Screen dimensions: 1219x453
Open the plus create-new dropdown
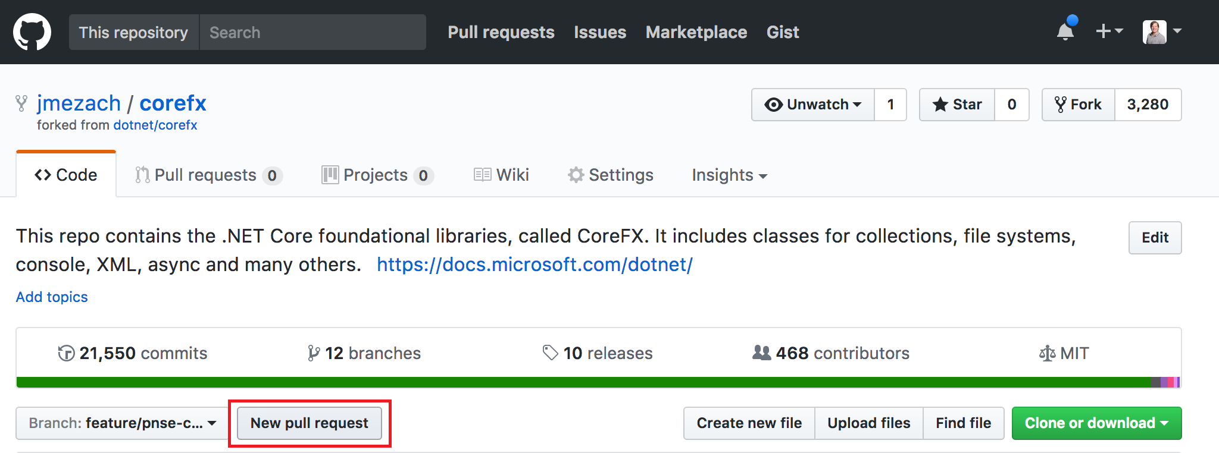(1109, 31)
